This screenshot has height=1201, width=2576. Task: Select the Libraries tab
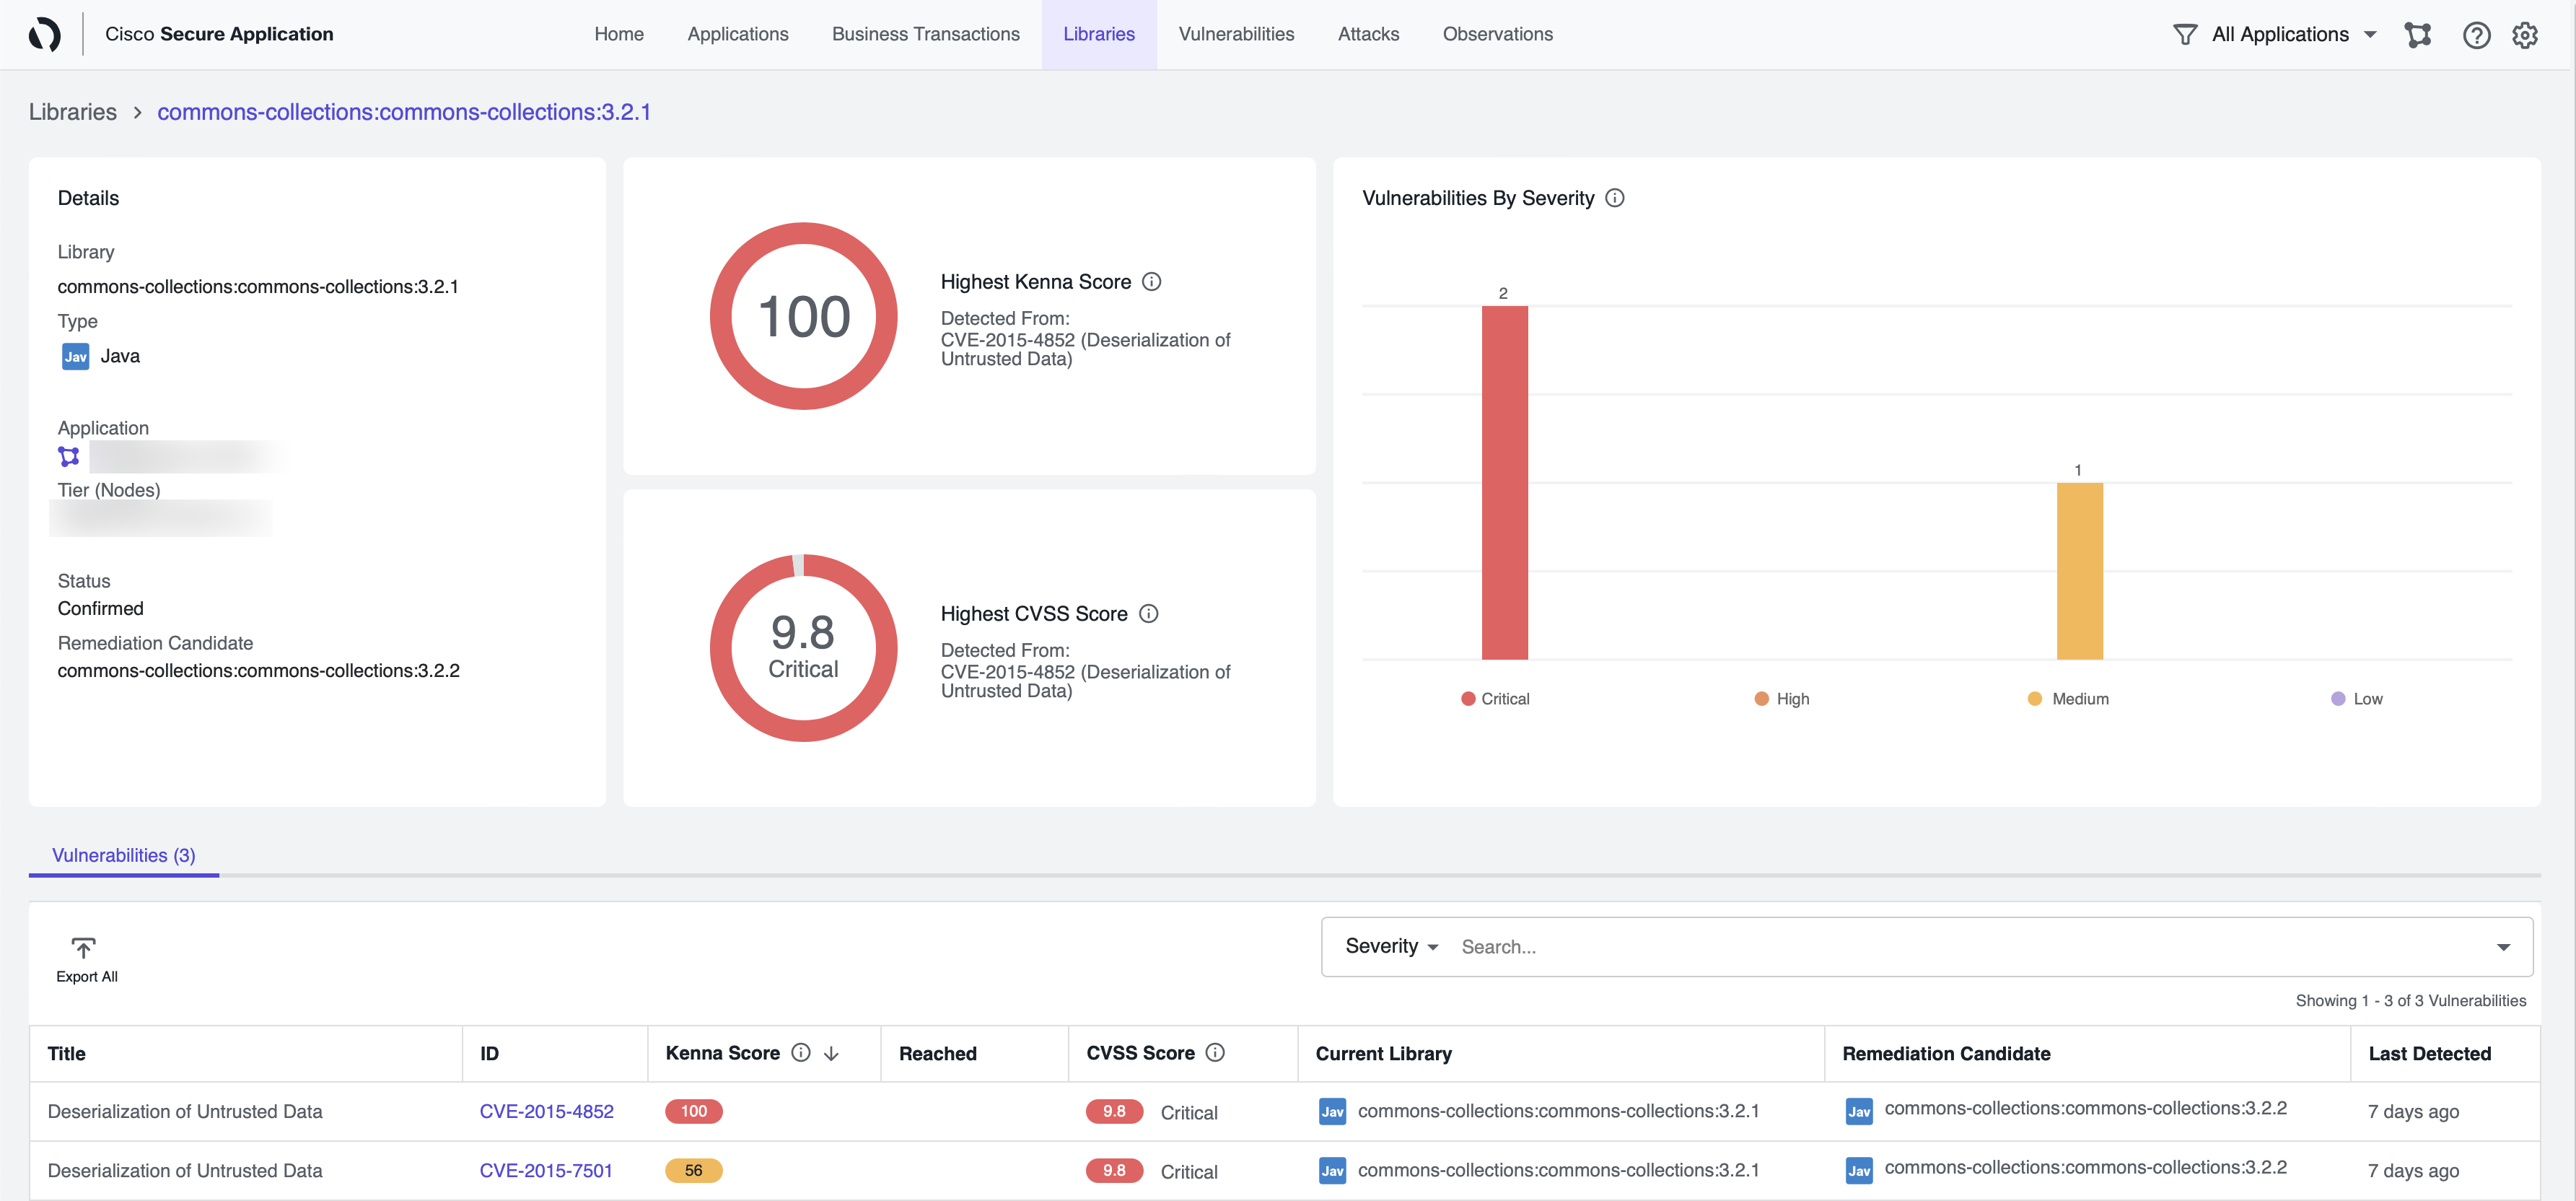pos(1099,34)
